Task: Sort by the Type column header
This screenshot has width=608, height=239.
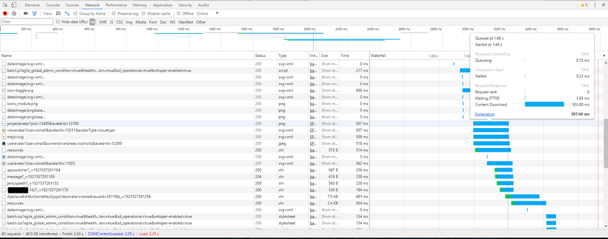Action: 293,56
